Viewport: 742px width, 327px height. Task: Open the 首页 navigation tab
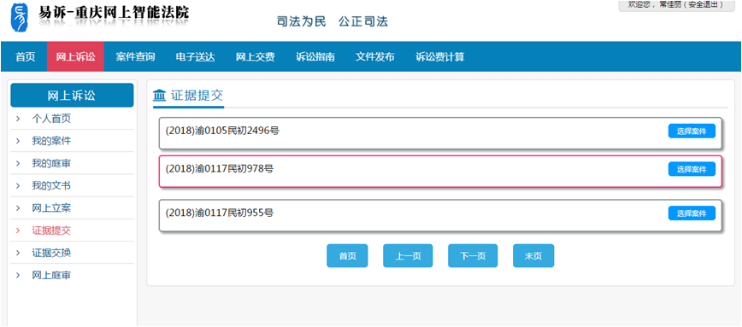point(26,57)
